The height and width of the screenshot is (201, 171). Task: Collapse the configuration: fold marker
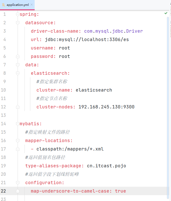(x=18, y=183)
